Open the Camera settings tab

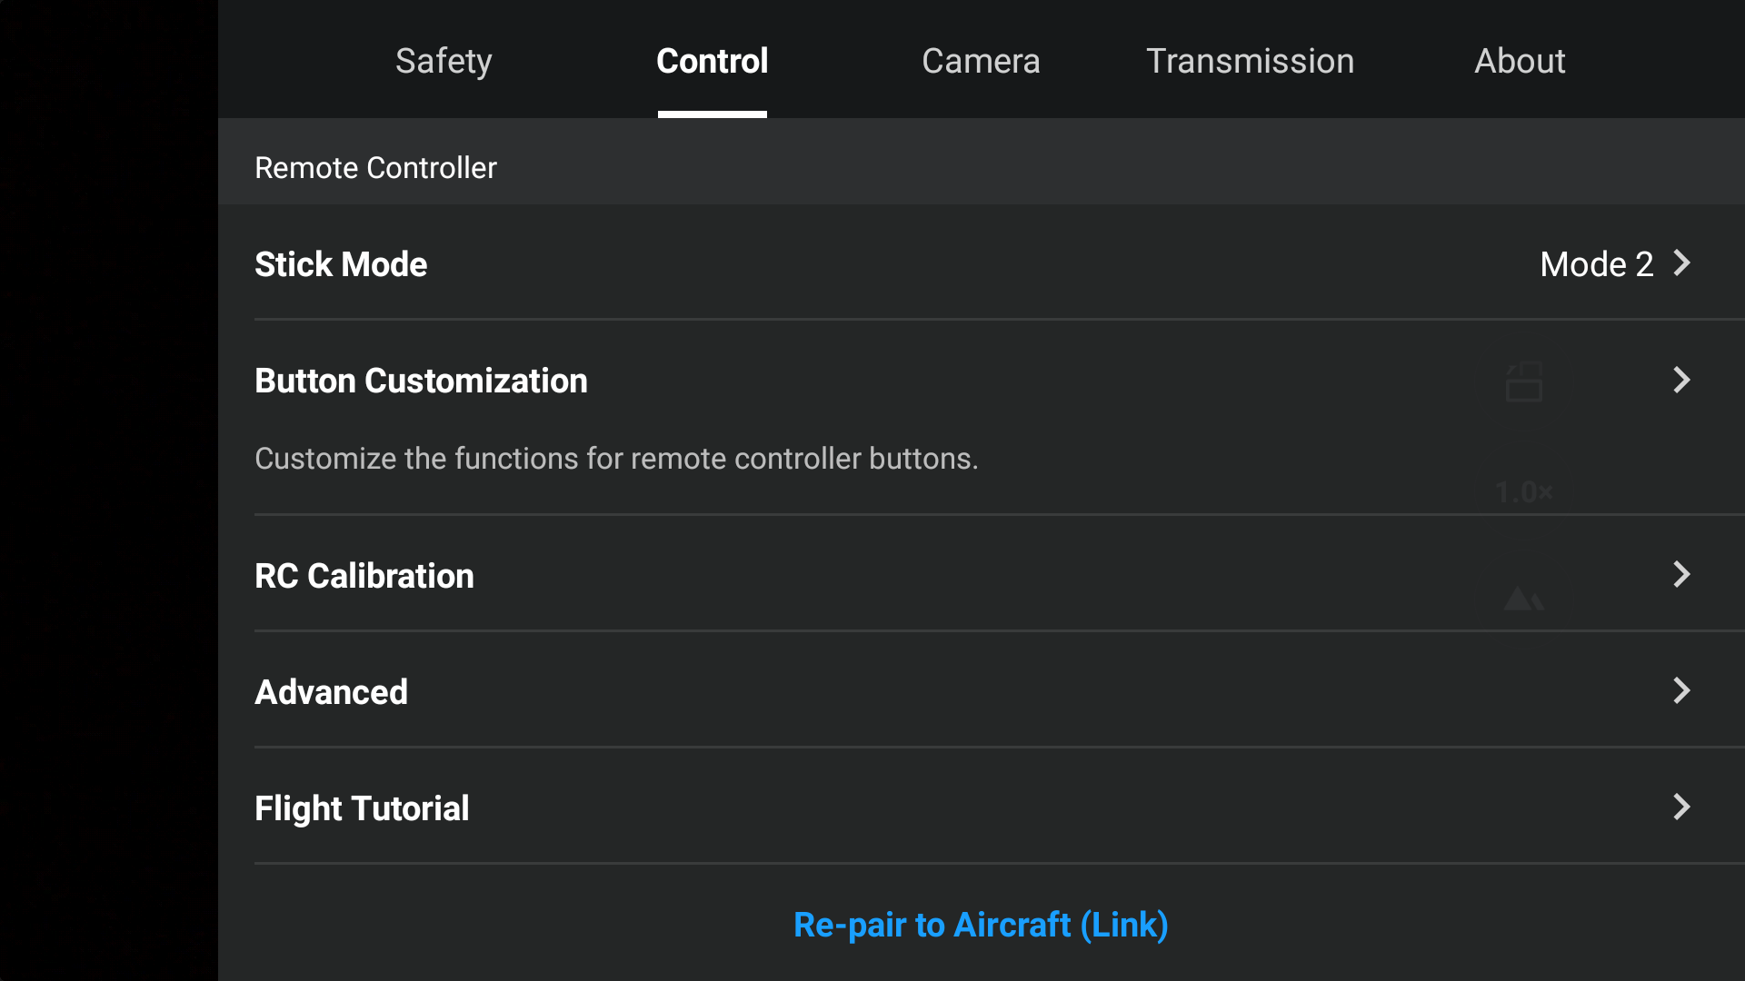pyautogui.click(x=981, y=61)
